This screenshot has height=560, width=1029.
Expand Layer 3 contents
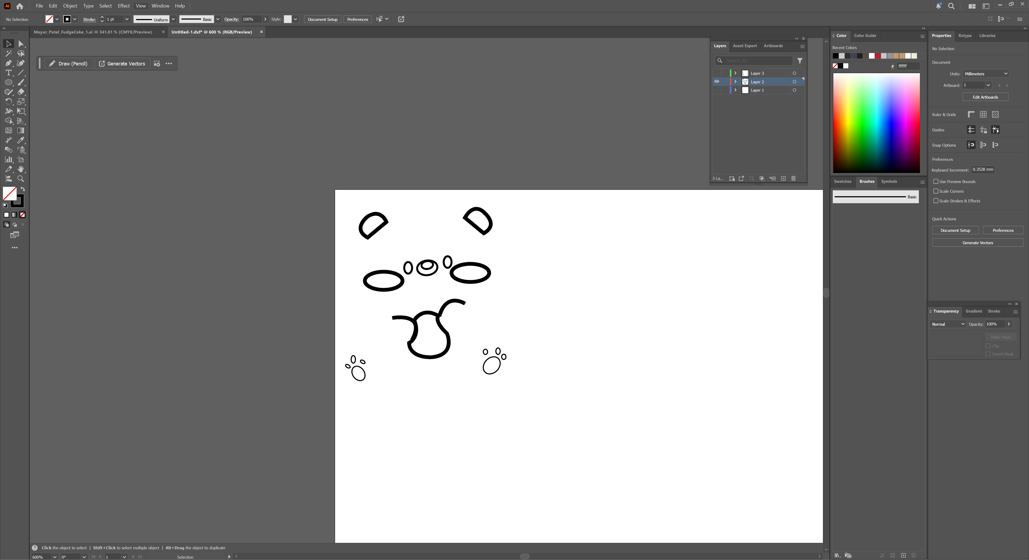[x=735, y=73]
